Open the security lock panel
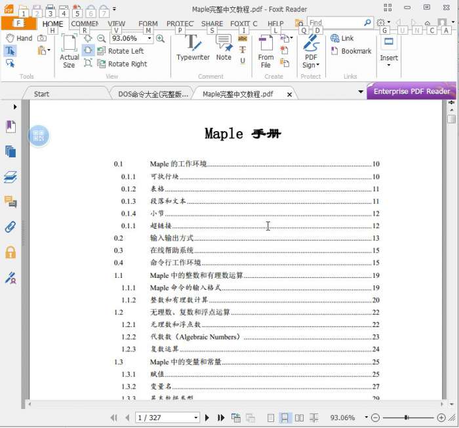This screenshot has width=459, height=428. (x=10, y=252)
